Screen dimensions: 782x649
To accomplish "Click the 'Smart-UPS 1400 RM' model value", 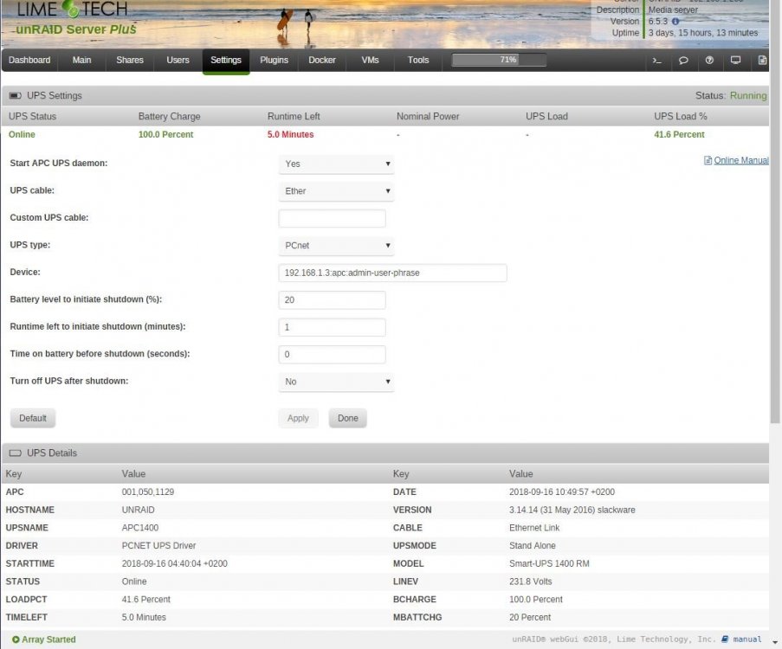I will tap(549, 563).
